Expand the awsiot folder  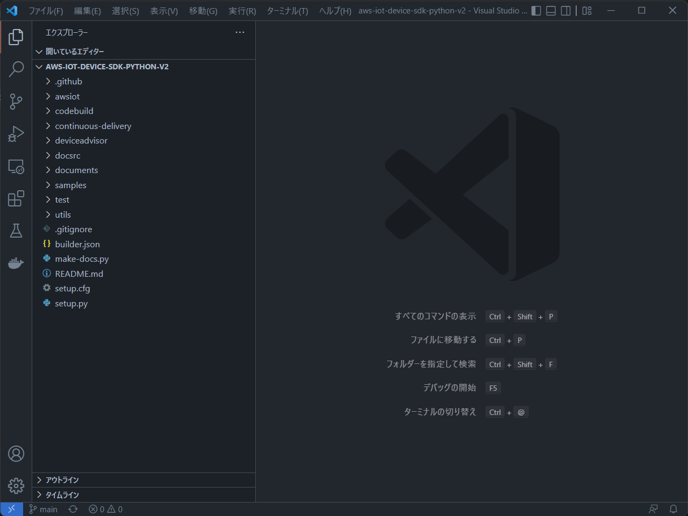(67, 96)
